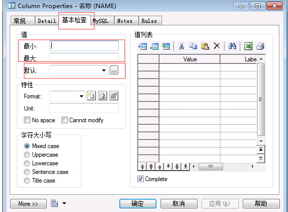Move value row to top
The image size is (288, 212).
pos(142,167)
